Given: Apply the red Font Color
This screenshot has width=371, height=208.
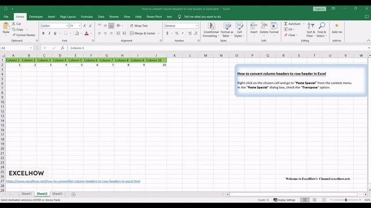Looking at the screenshot, I should pyautogui.click(x=86, y=34).
